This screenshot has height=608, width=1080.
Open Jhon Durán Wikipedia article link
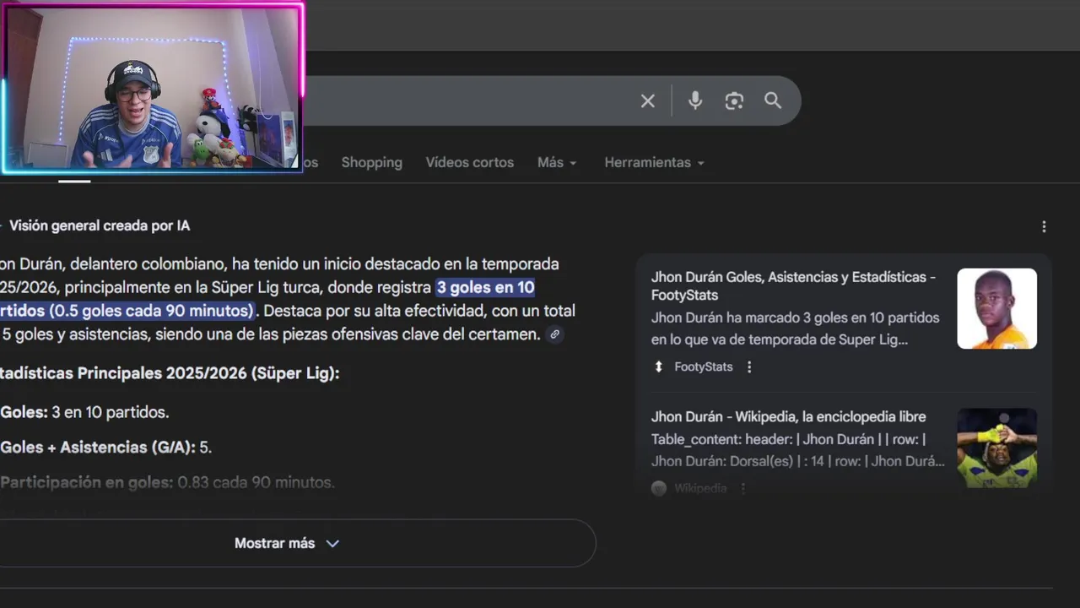pyautogui.click(x=788, y=416)
